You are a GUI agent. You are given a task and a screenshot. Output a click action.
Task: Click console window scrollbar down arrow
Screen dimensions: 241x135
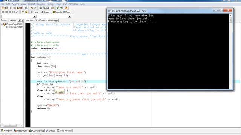(230, 87)
